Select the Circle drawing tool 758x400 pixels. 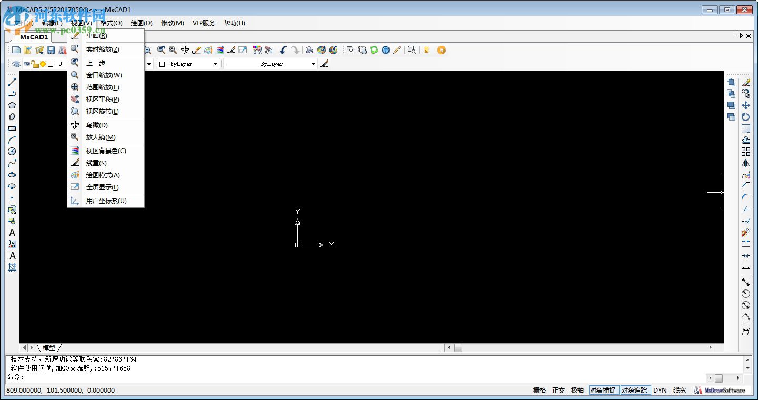[x=12, y=152]
